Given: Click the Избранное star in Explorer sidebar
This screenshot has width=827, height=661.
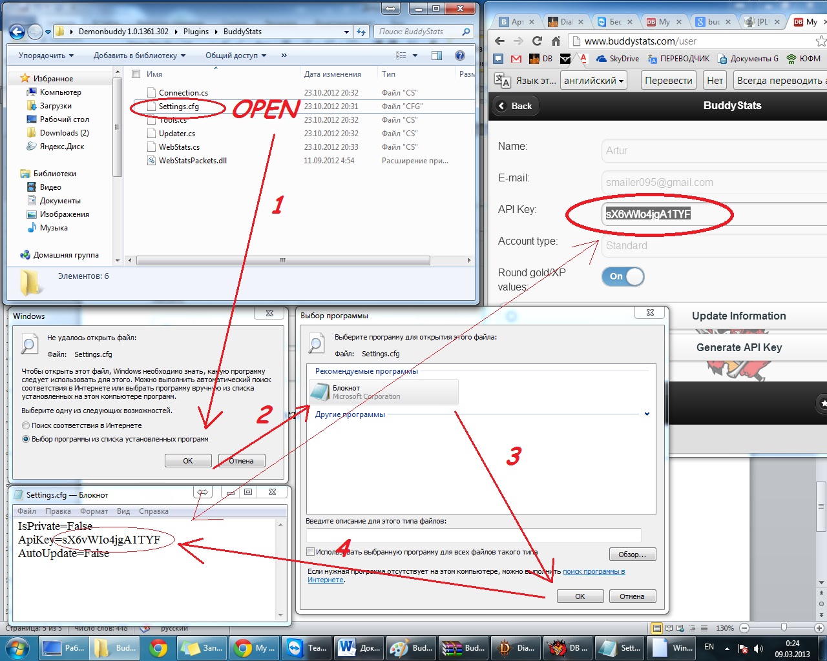Looking at the screenshot, I should pos(25,78).
